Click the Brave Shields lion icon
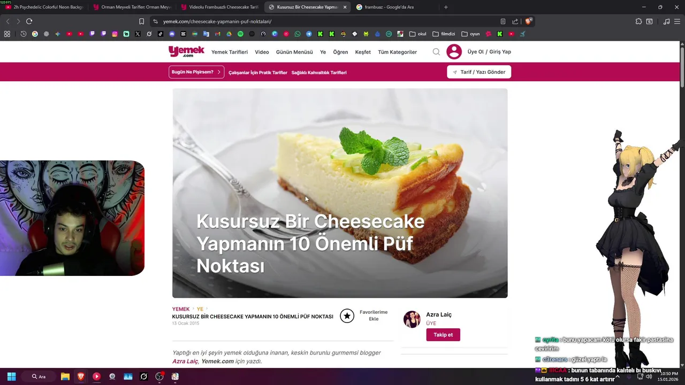This screenshot has height=385, width=685. coord(528,21)
